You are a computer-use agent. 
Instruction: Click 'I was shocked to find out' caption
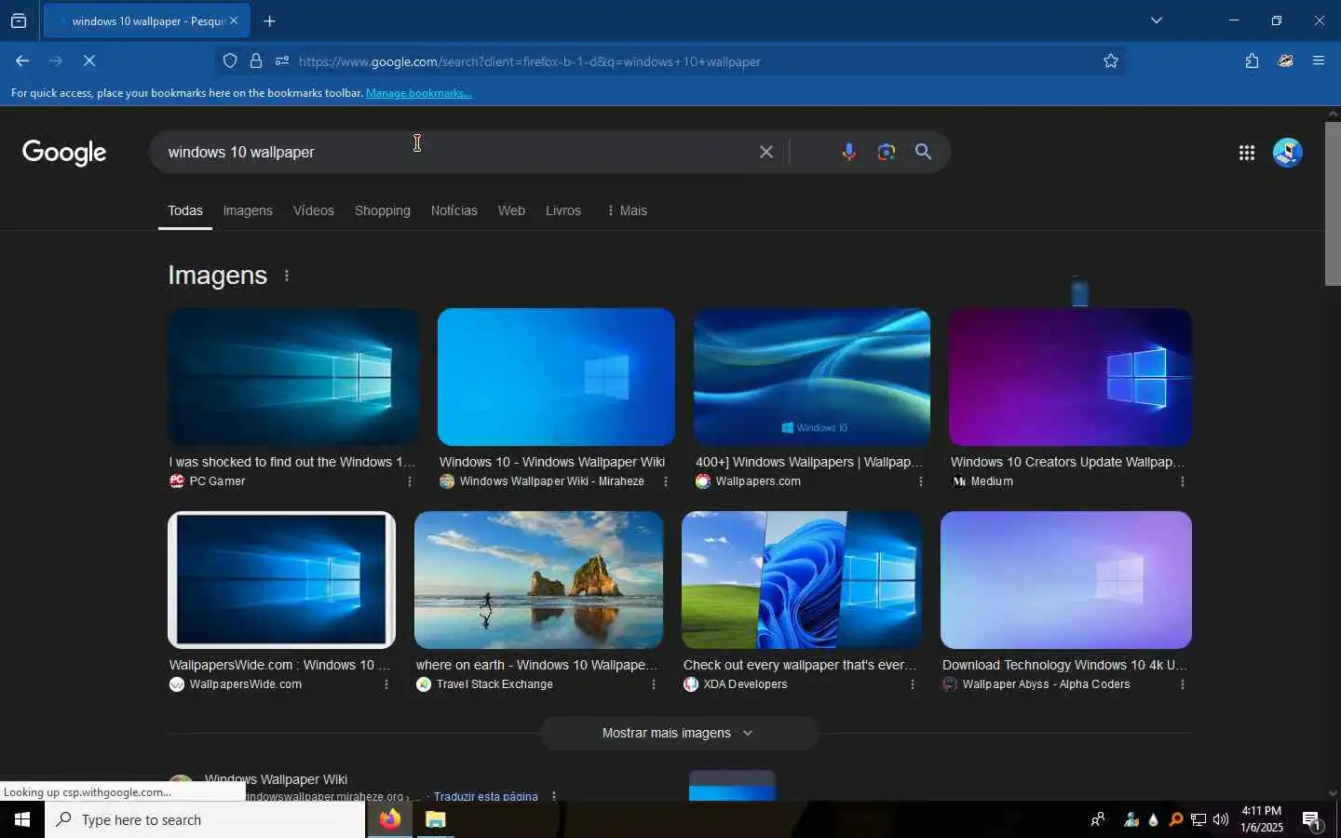tap(292, 462)
